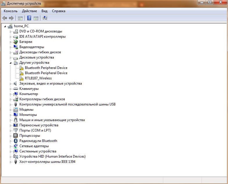Click the Видеоадаптеры display adapter icon
The width and height of the screenshot is (228, 184).
click(x=16, y=47)
